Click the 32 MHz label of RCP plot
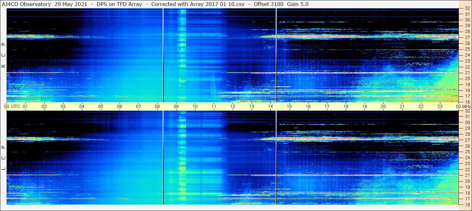This screenshot has height=211, width=472. click(467, 9)
